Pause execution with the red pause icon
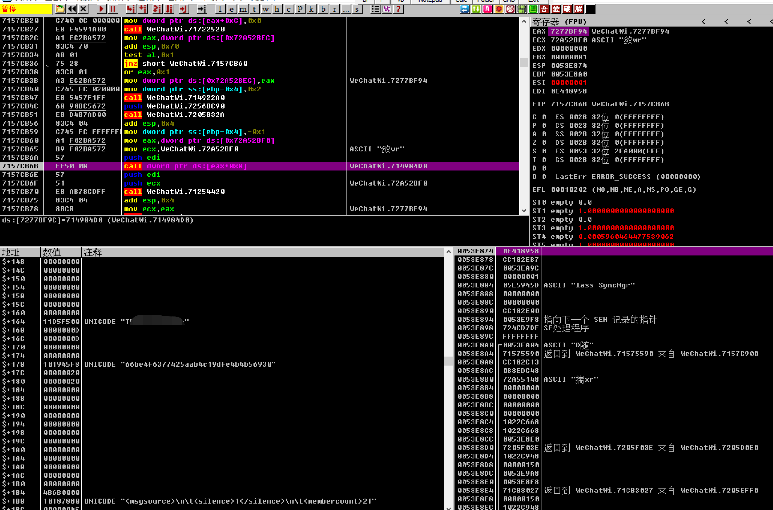Image resolution: width=773 pixels, height=510 pixels. pos(113,9)
